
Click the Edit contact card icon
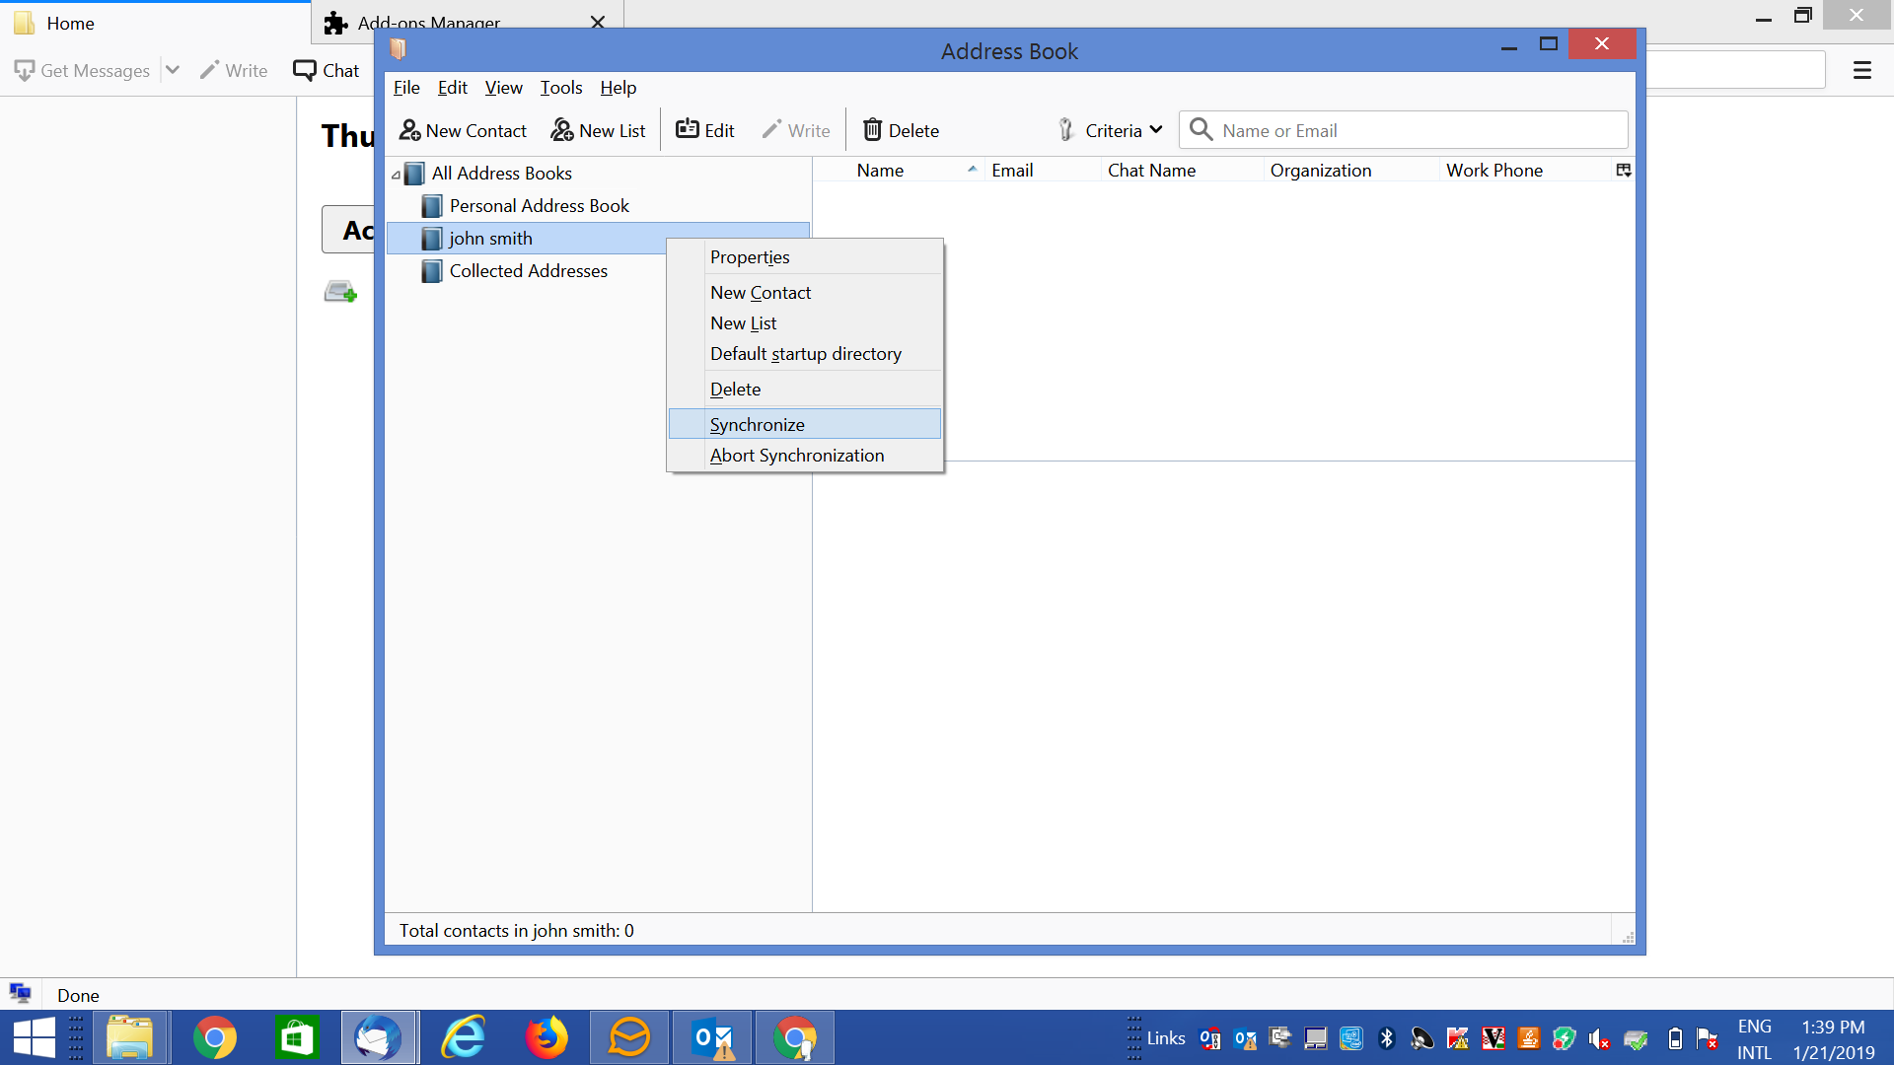[688, 130]
